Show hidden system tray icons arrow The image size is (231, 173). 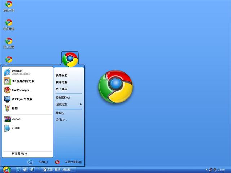(x=207, y=170)
